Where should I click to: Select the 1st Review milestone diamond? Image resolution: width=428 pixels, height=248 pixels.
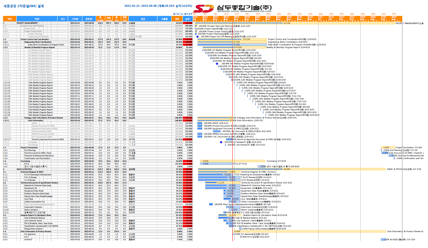tap(221, 142)
